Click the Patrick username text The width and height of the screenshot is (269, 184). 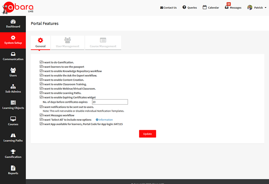[x=258, y=8]
